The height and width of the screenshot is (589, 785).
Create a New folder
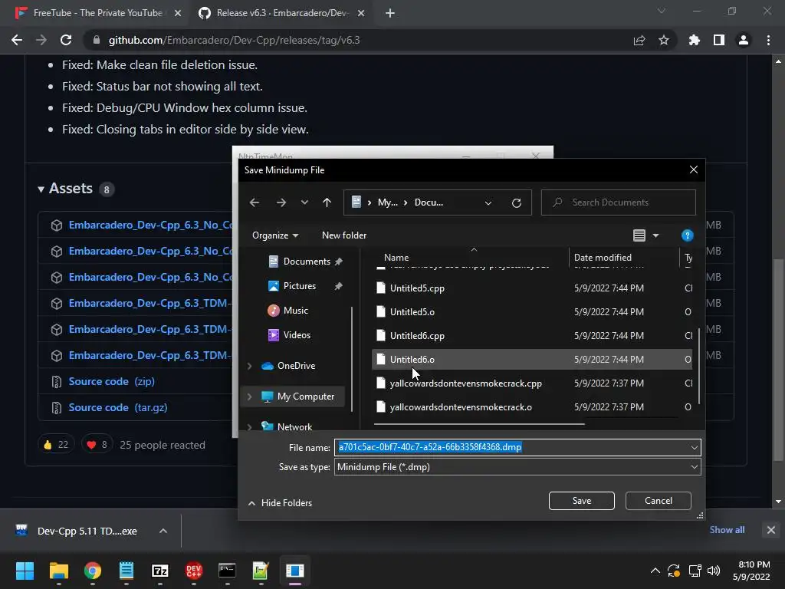point(344,235)
